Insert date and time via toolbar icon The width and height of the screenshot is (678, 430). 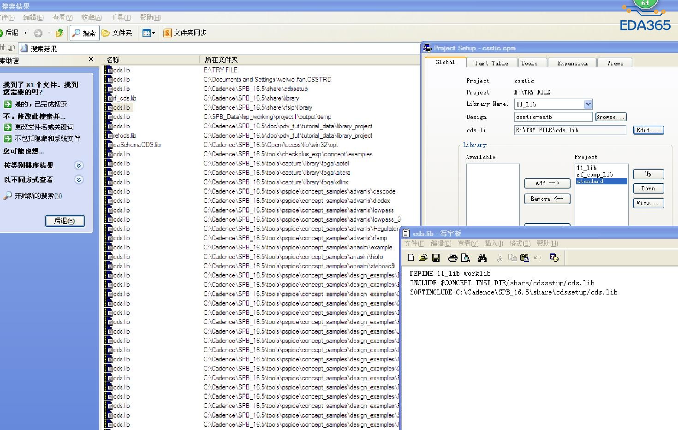click(x=554, y=258)
